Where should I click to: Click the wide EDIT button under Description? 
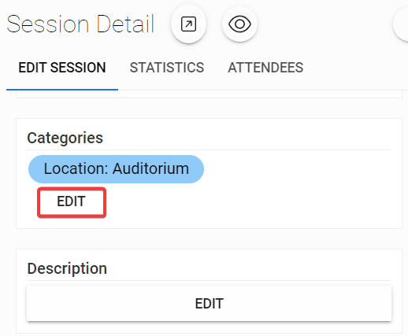click(x=209, y=303)
